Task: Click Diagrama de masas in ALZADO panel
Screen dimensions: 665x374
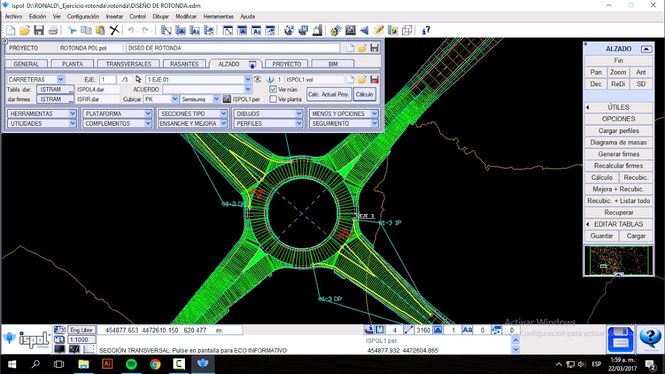Action: 618,142
